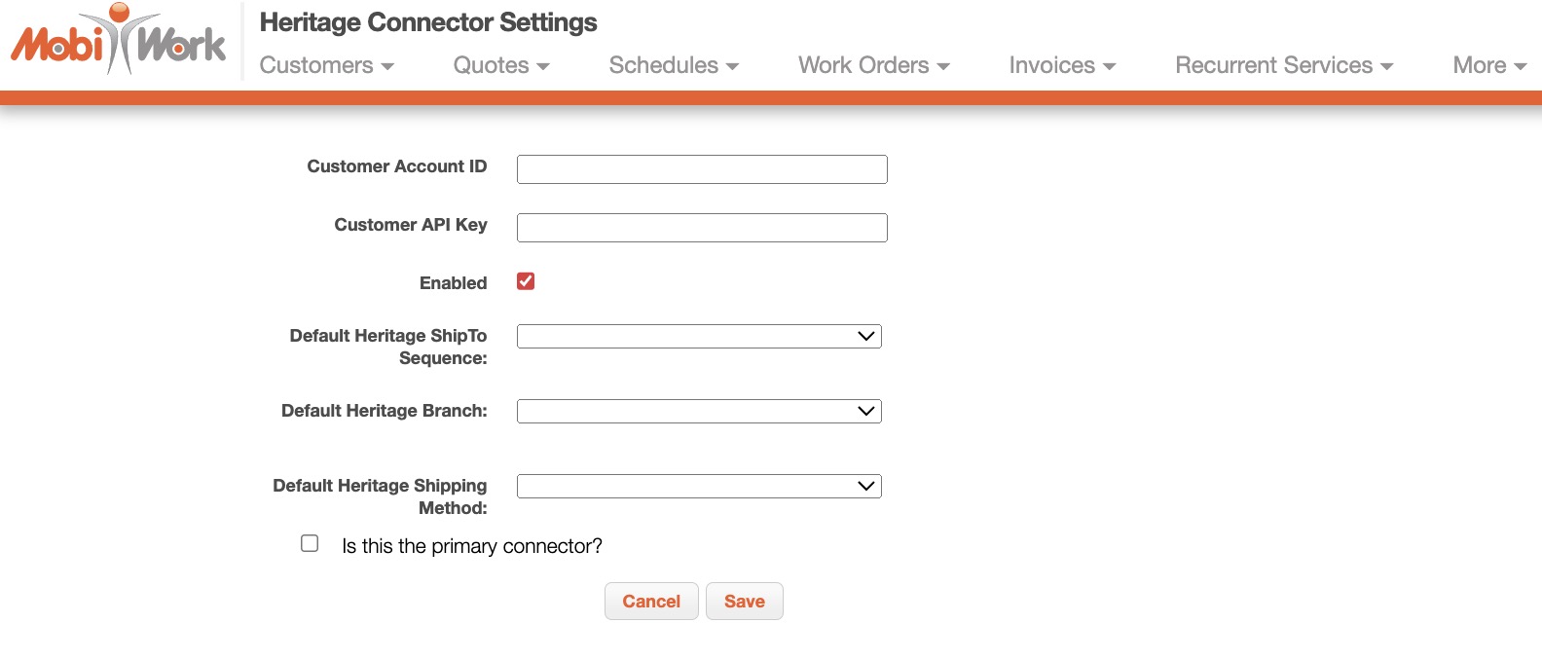The image size is (1542, 660).
Task: Uncheck the Enabled checkbox
Action: coord(526,281)
